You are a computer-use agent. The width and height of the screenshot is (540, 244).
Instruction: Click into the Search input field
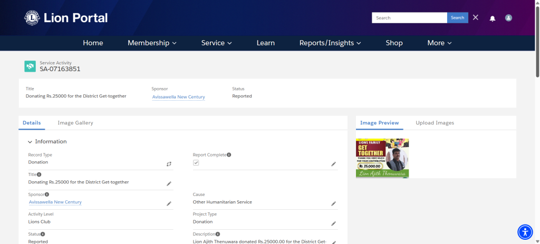point(409,18)
